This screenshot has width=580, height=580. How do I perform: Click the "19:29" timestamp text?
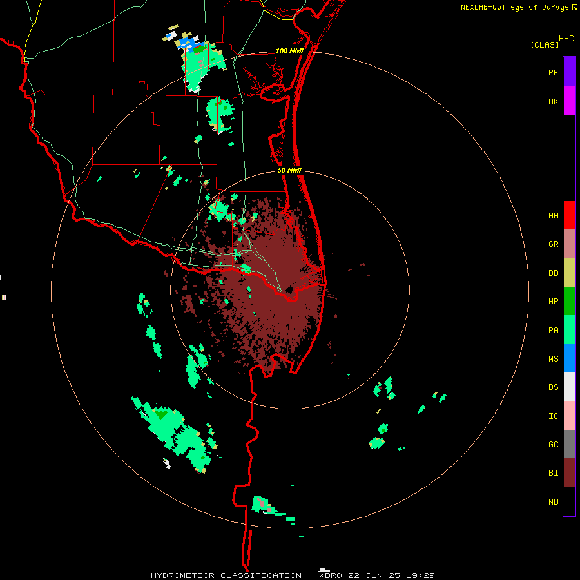(420, 575)
